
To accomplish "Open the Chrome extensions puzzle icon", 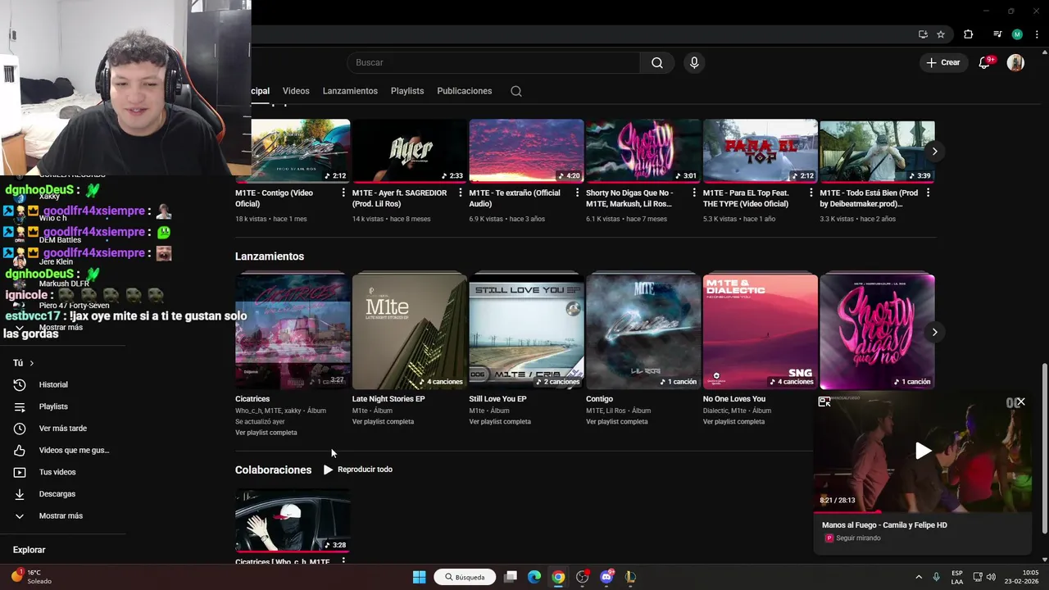I will 969,34.
